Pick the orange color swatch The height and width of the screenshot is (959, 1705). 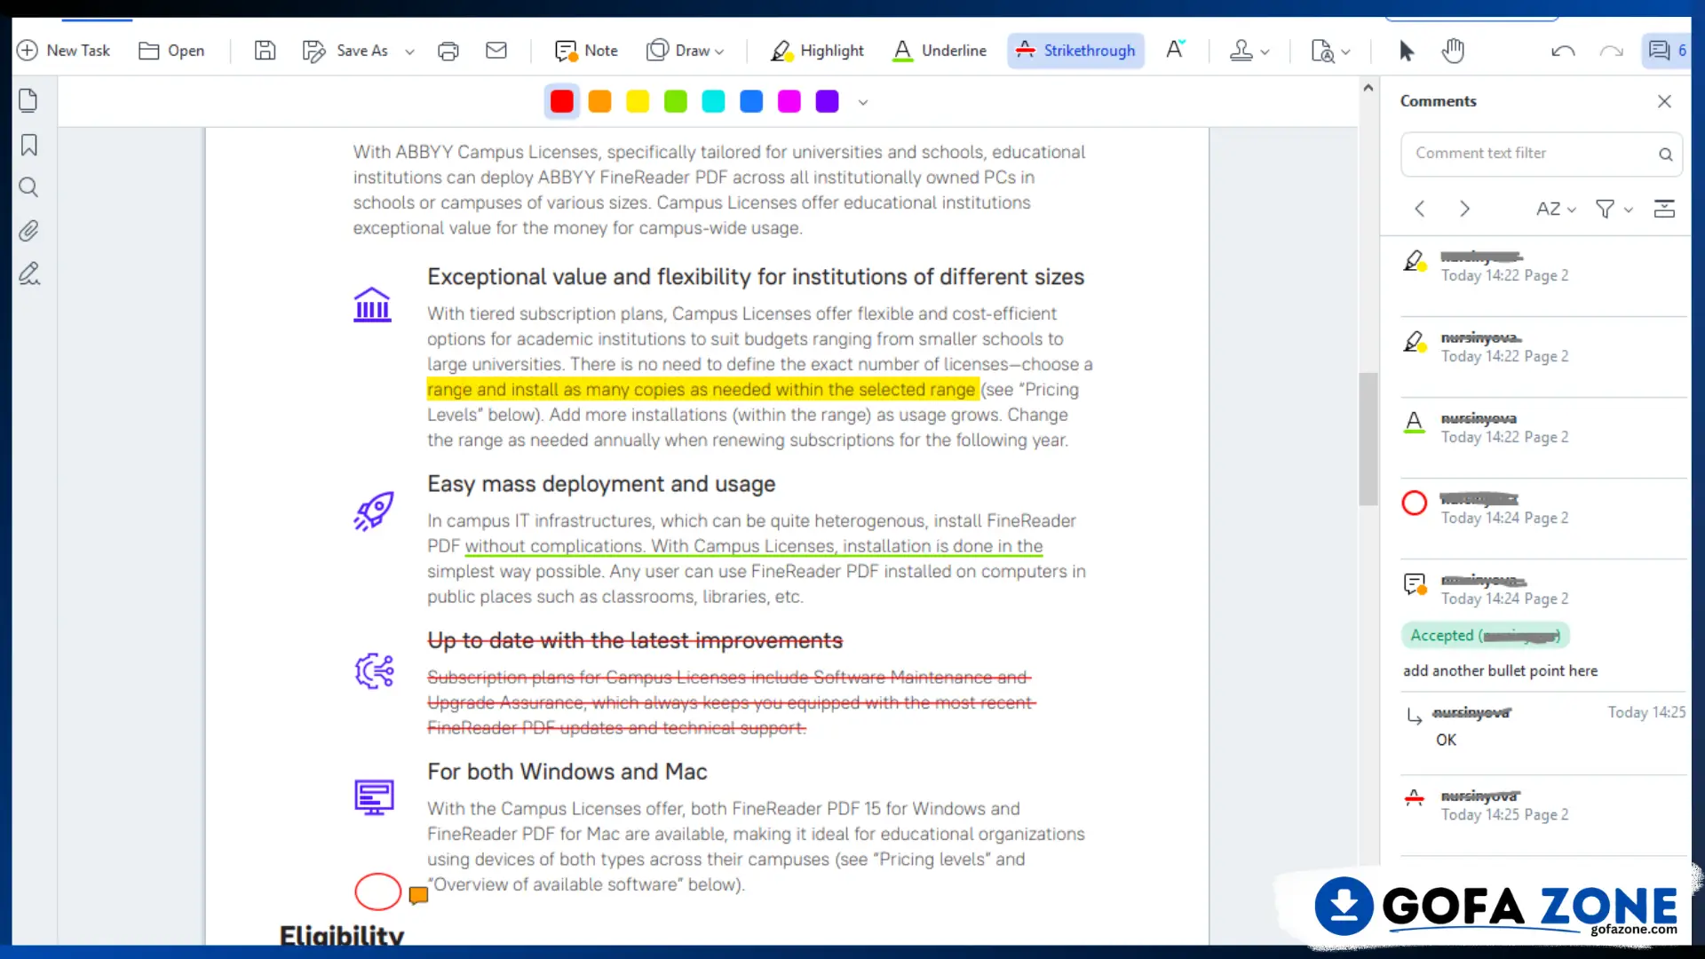pyautogui.click(x=600, y=101)
